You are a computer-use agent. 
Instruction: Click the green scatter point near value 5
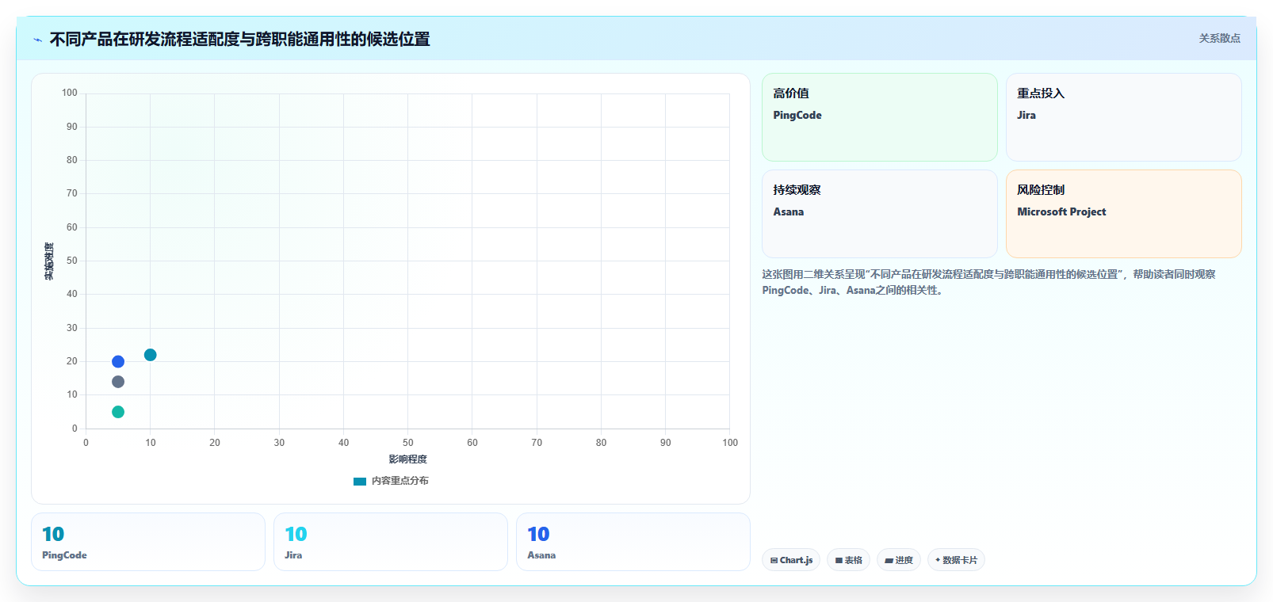click(x=118, y=412)
